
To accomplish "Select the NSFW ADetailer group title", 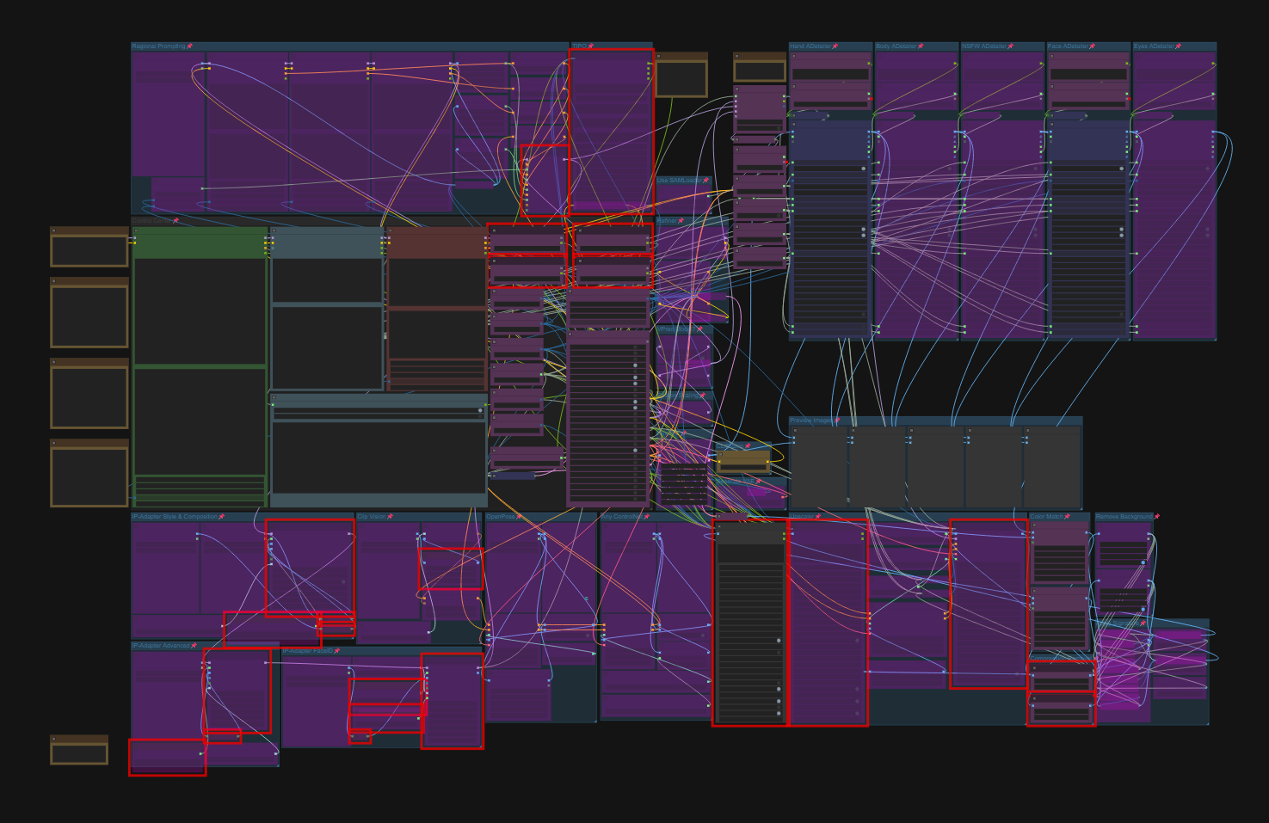I will tap(984, 46).
